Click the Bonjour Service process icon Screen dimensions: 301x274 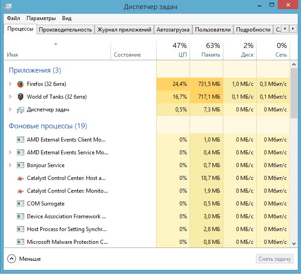coord(20,165)
